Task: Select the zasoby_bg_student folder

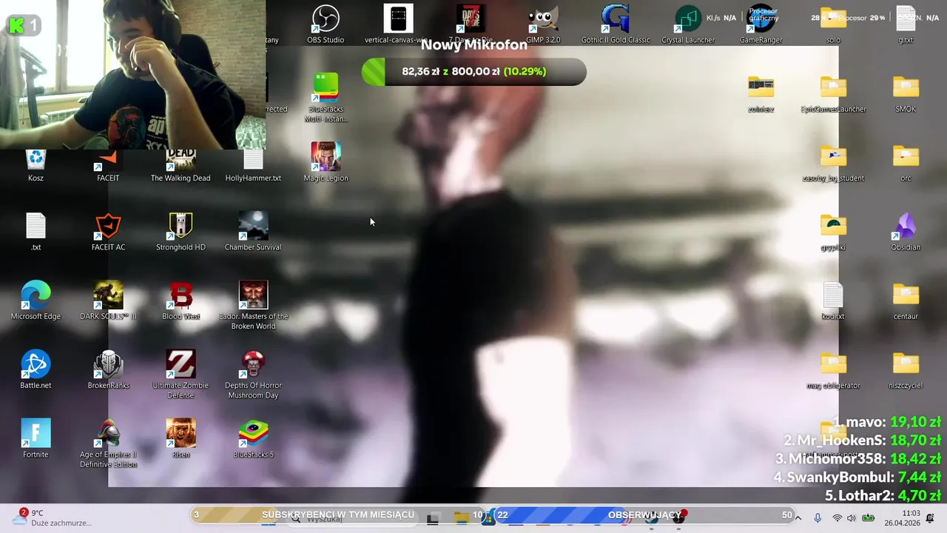Action: (x=833, y=162)
